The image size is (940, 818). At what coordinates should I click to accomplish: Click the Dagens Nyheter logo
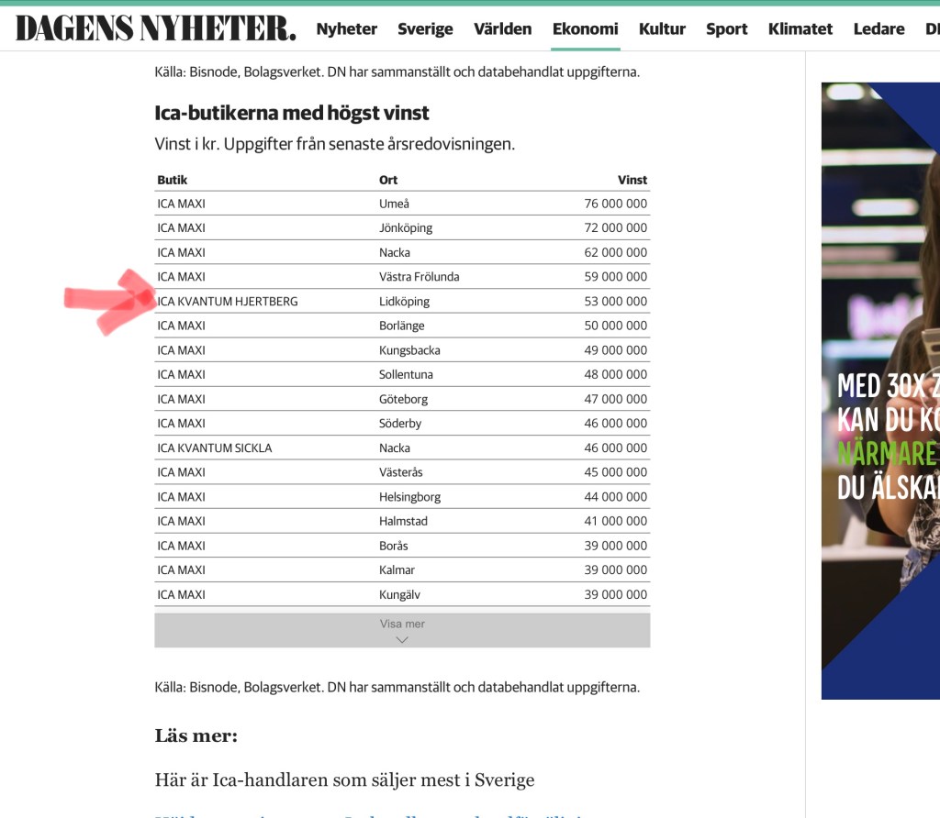pos(156,28)
